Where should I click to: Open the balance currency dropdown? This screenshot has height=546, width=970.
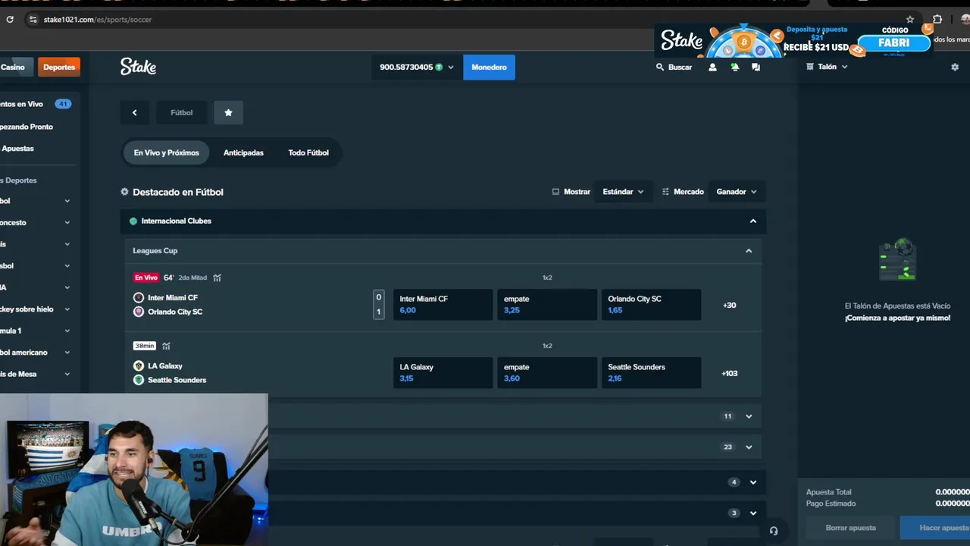point(417,67)
